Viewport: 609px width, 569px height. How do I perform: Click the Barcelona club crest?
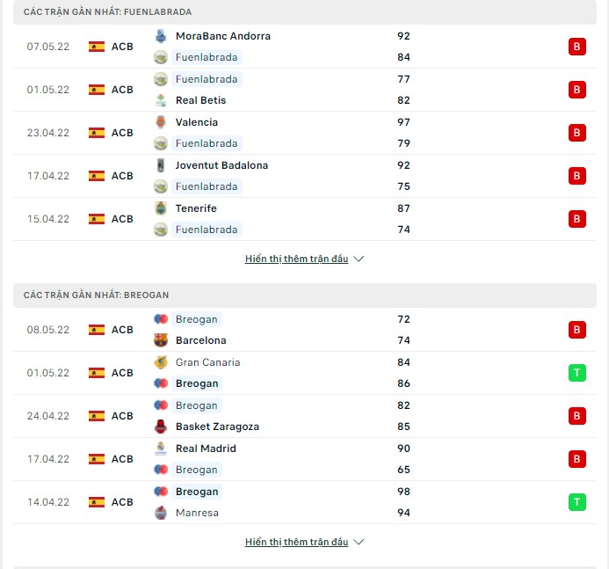pyautogui.click(x=161, y=340)
